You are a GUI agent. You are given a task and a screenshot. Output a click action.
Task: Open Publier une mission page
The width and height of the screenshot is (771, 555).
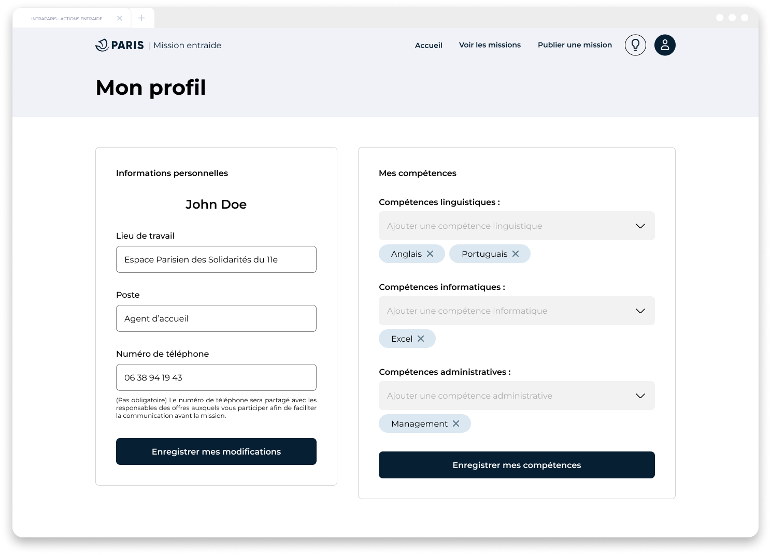tap(575, 45)
